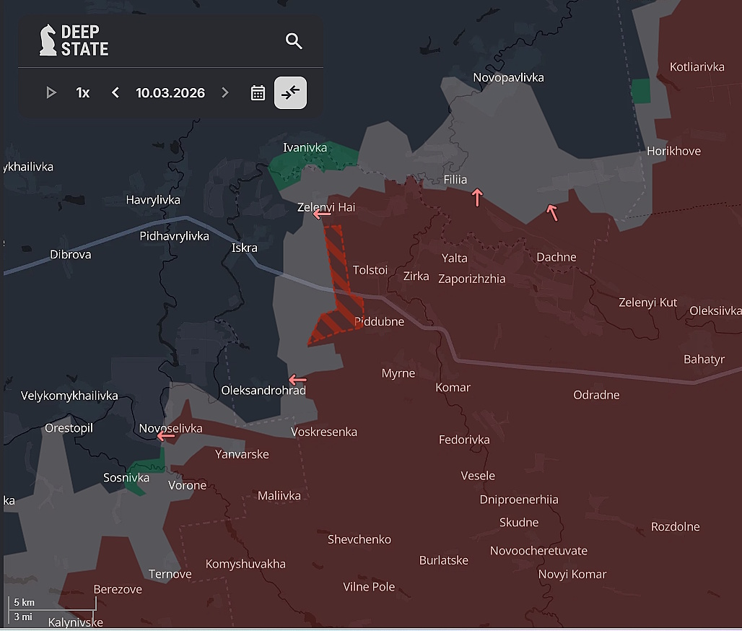Click the red advance arrow near Filiia

[x=476, y=196]
